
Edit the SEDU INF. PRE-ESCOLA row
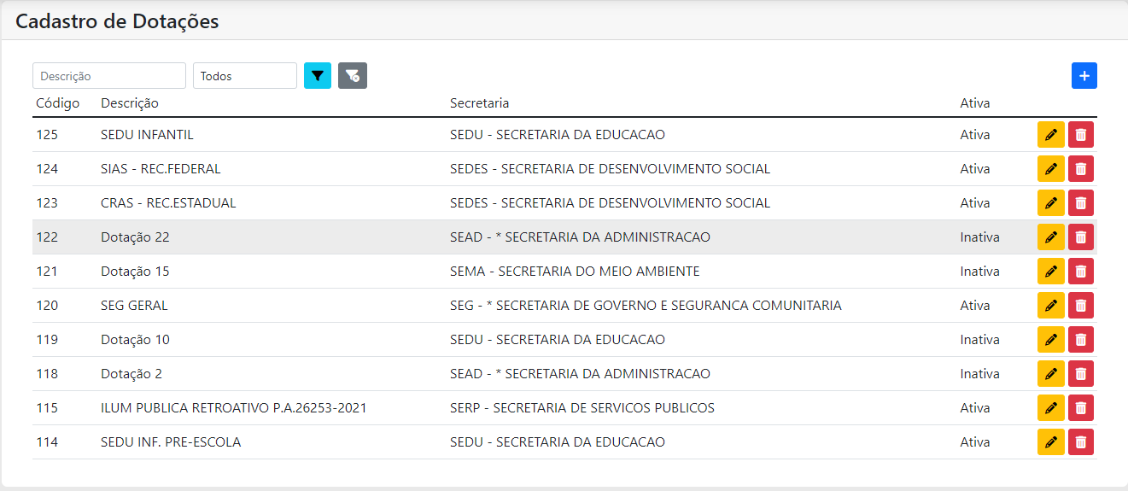[1051, 442]
